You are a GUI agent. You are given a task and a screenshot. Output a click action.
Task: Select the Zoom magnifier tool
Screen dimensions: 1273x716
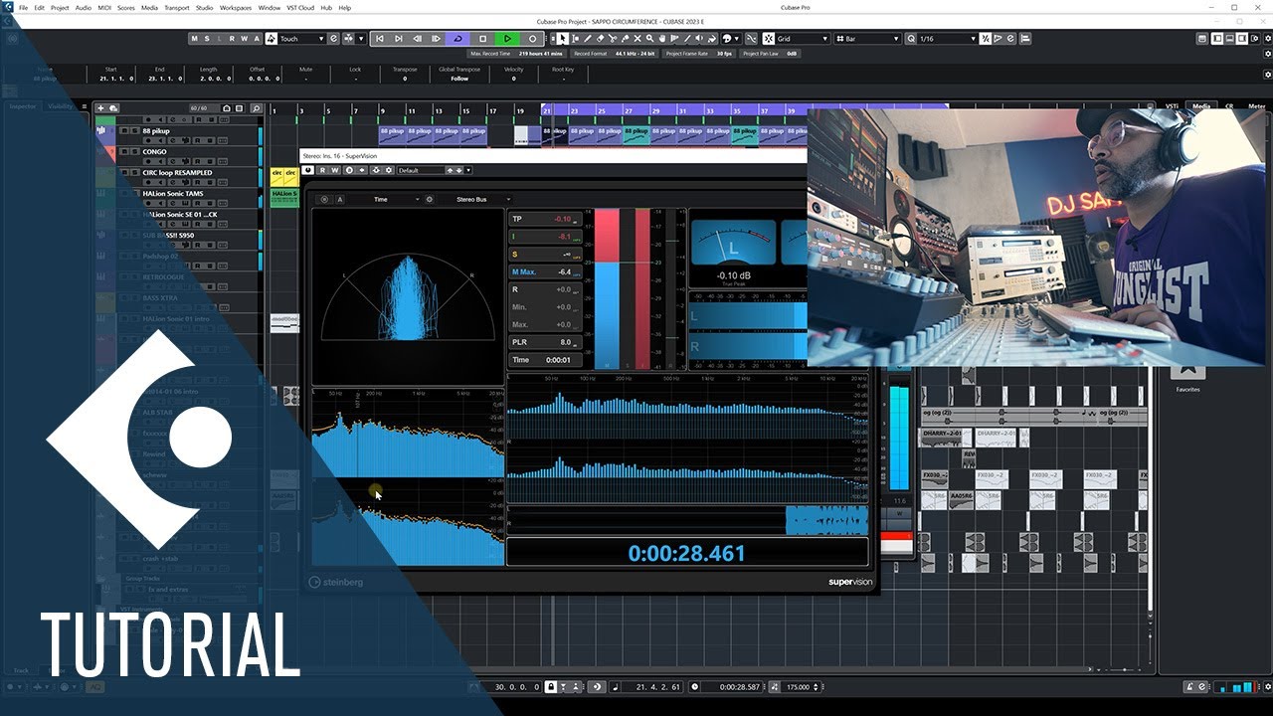pos(649,39)
